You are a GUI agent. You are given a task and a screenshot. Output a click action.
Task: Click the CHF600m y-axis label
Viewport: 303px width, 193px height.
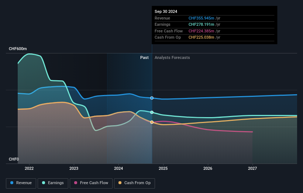[x=18, y=49]
